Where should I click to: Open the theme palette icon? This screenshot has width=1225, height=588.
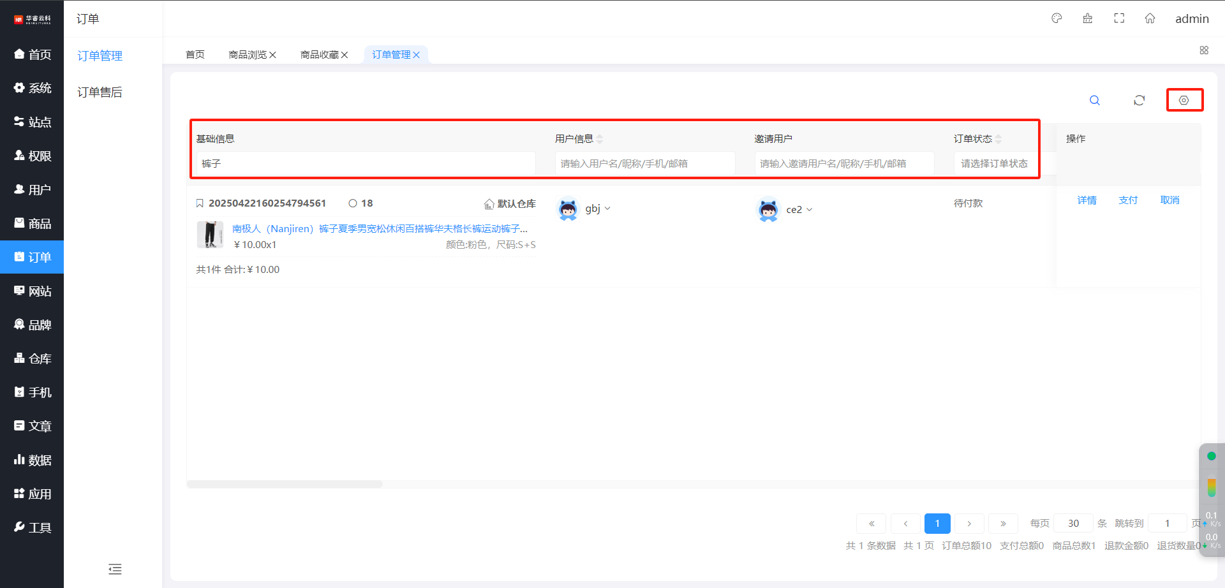pos(1057,18)
